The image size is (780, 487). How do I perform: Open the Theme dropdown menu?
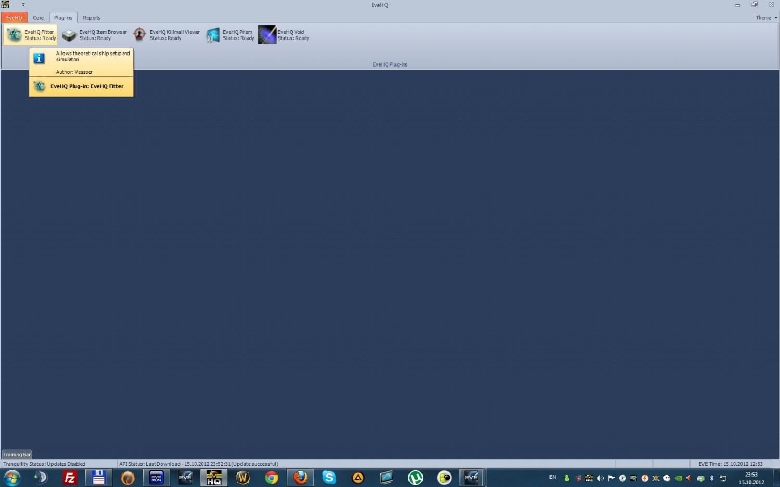tap(766, 18)
